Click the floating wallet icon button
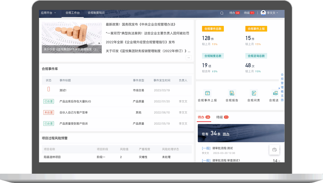The image size is (323, 183). coord(274,150)
